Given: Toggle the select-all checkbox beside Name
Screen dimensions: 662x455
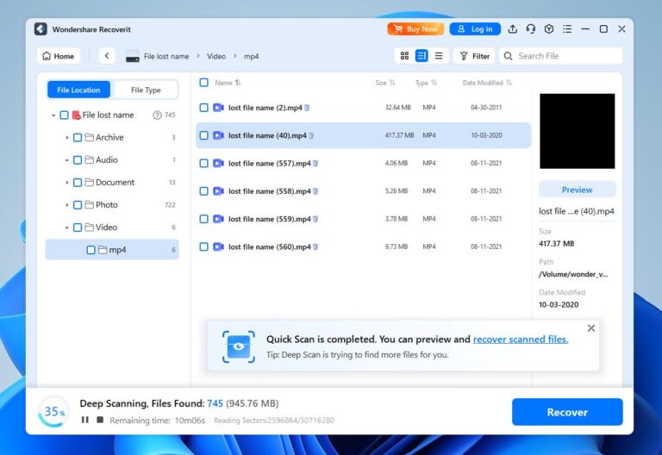Looking at the screenshot, I should point(204,83).
